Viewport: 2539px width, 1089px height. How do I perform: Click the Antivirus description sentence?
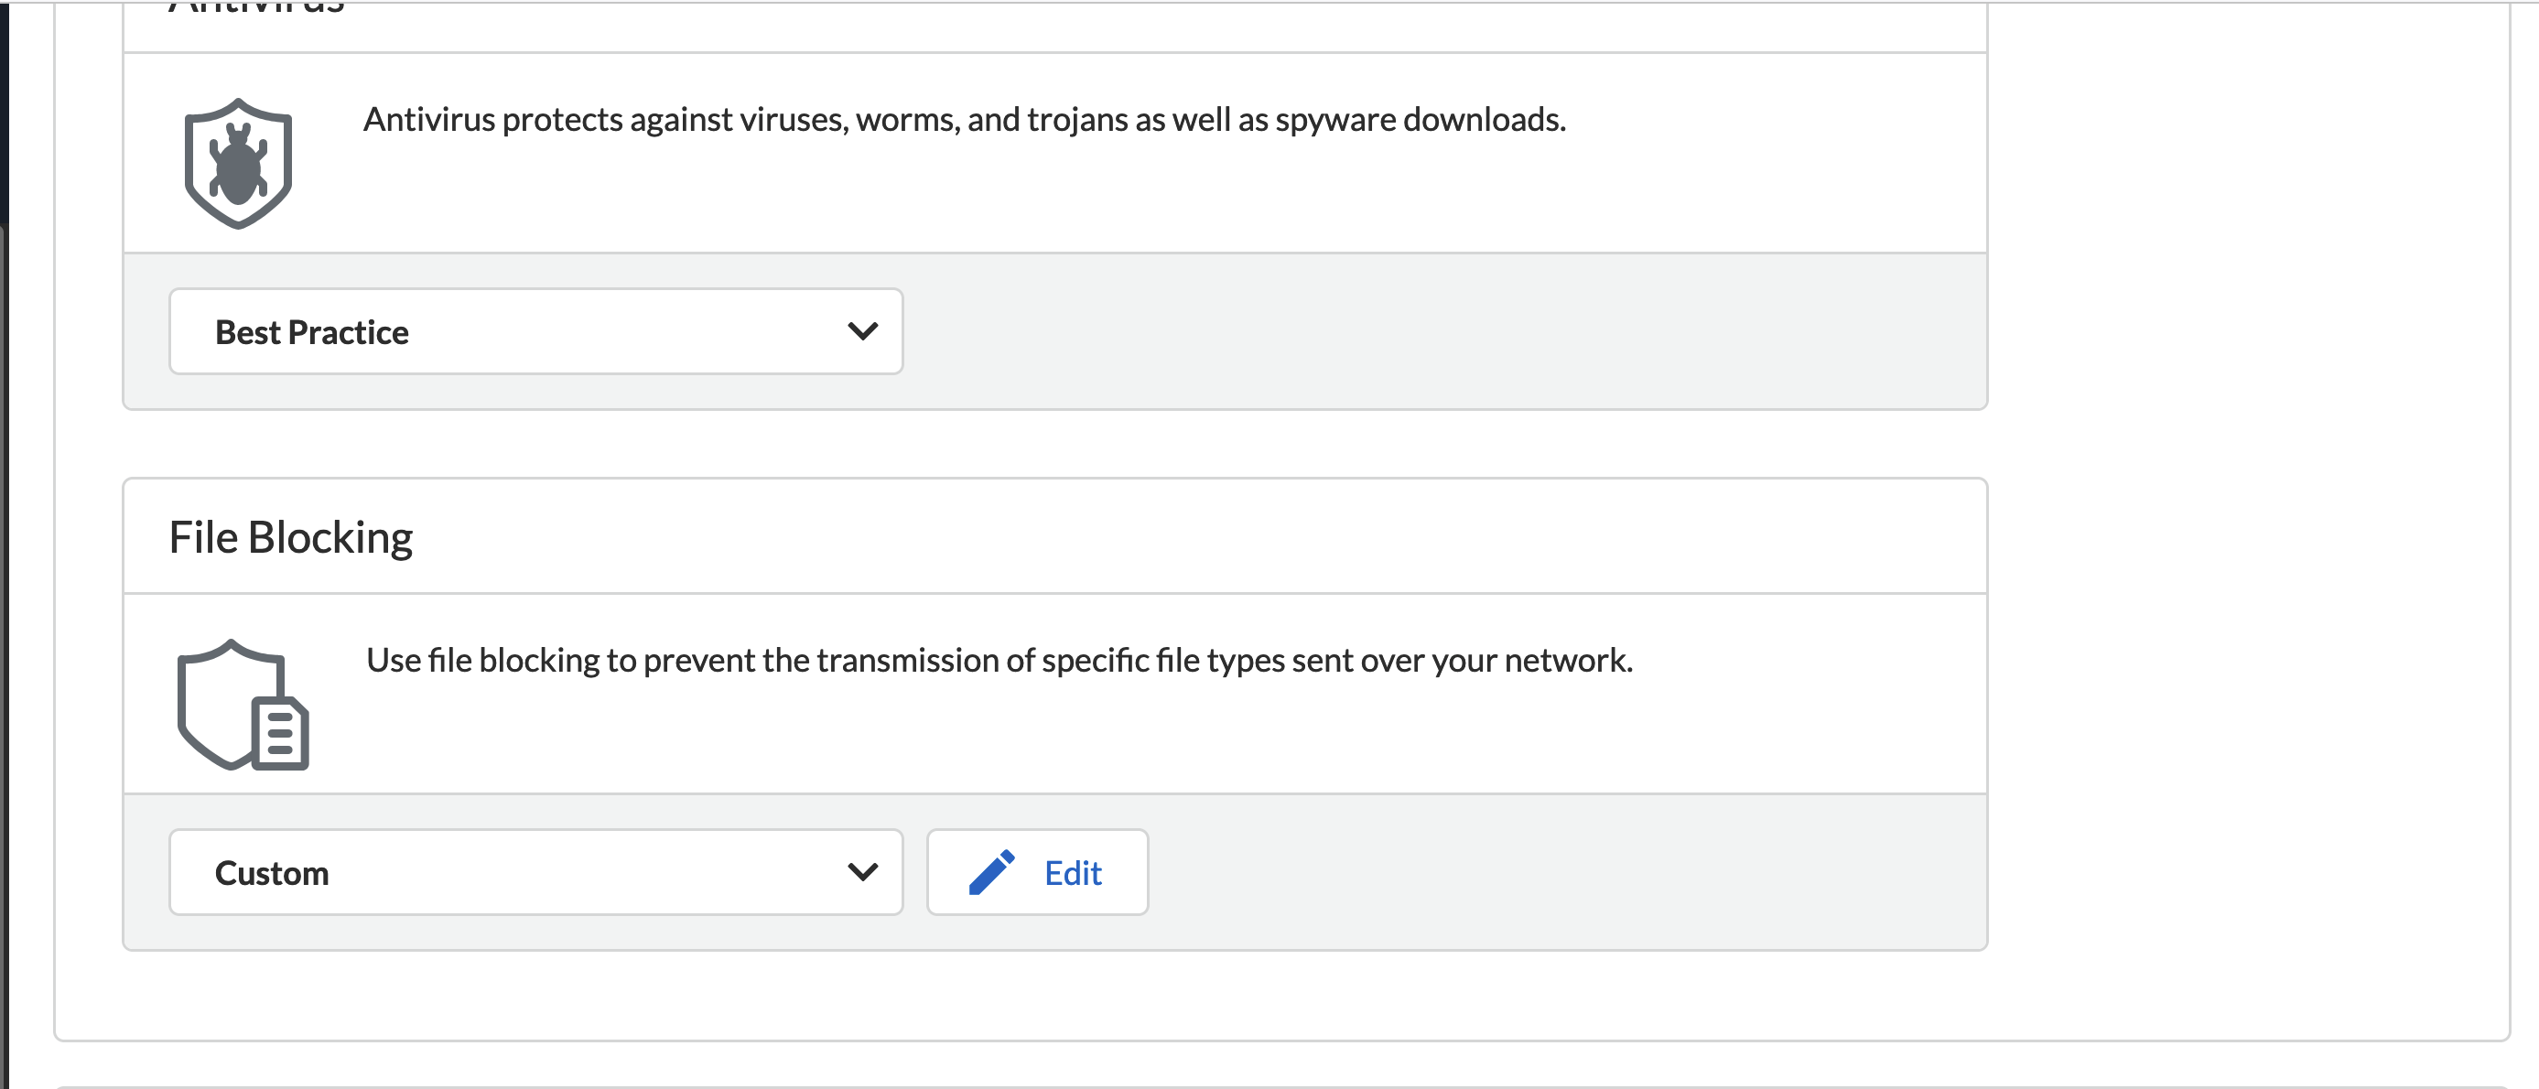[964, 119]
